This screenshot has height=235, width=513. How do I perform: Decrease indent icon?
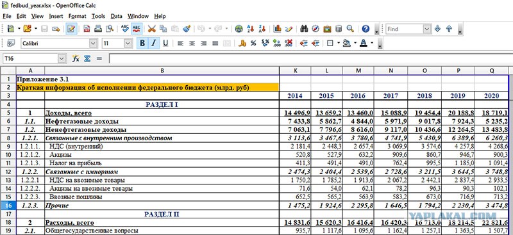pyautogui.click(x=303, y=43)
